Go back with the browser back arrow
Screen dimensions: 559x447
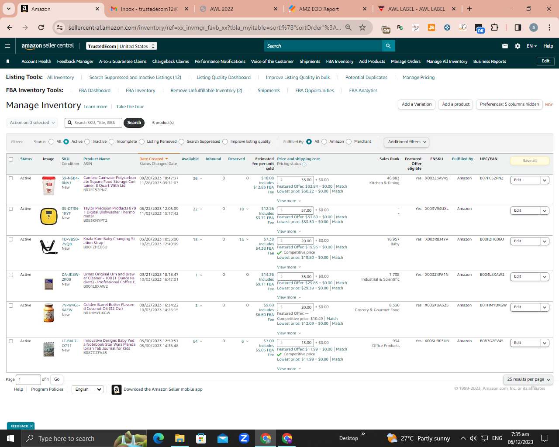coord(10,28)
